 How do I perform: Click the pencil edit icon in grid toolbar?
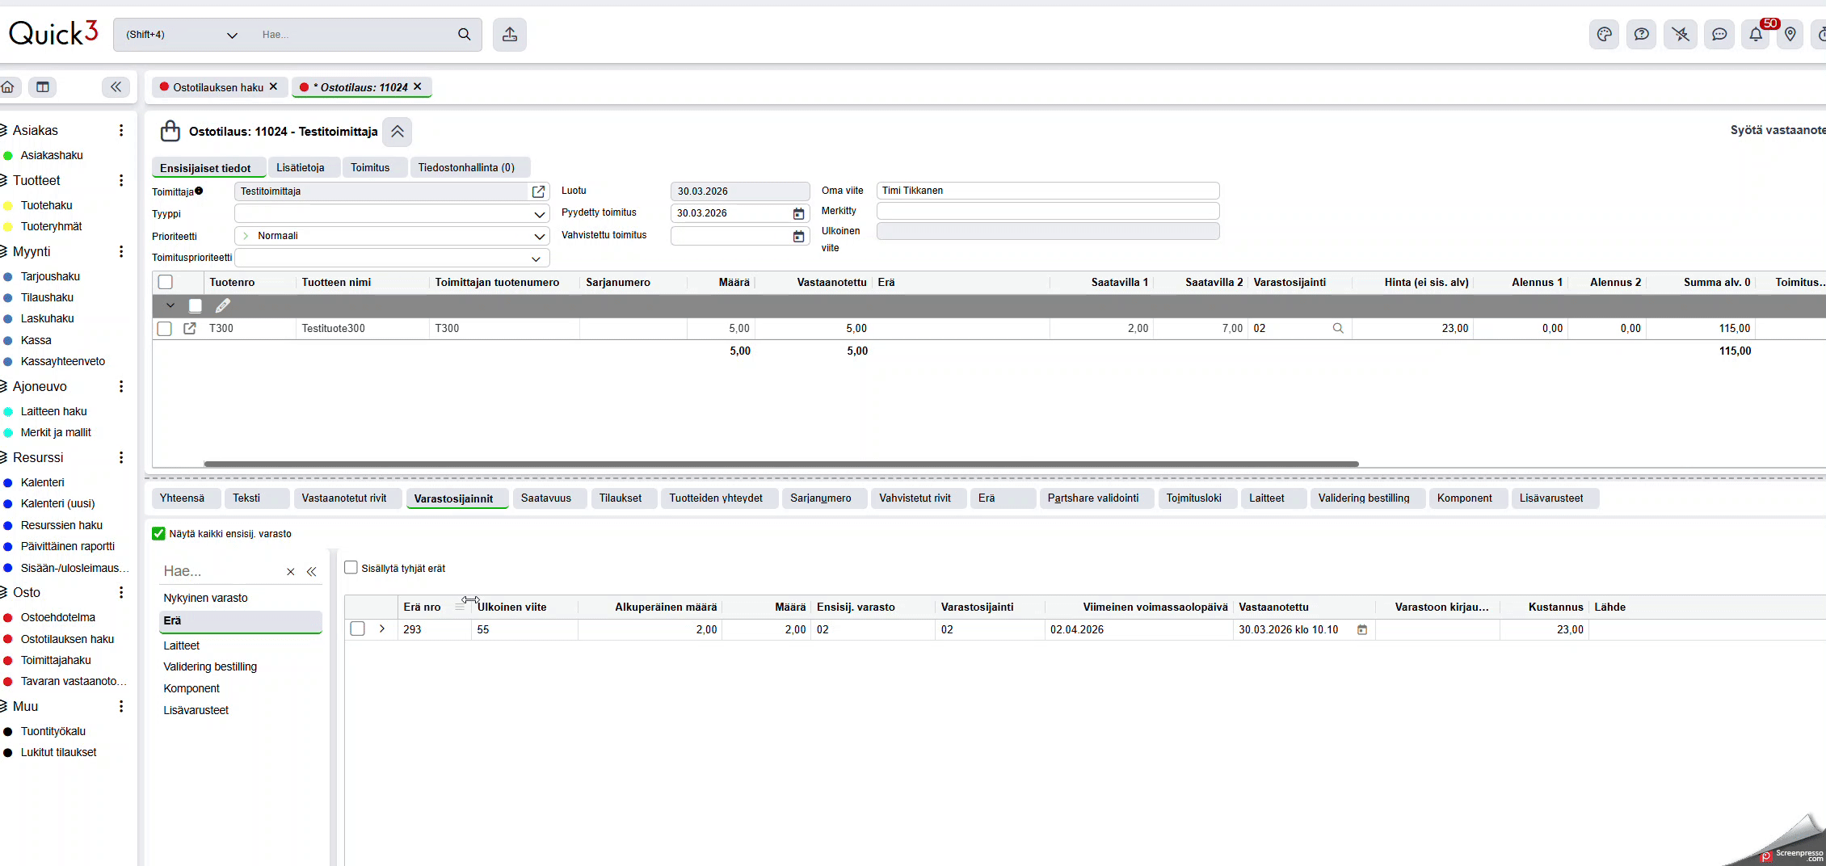(223, 305)
